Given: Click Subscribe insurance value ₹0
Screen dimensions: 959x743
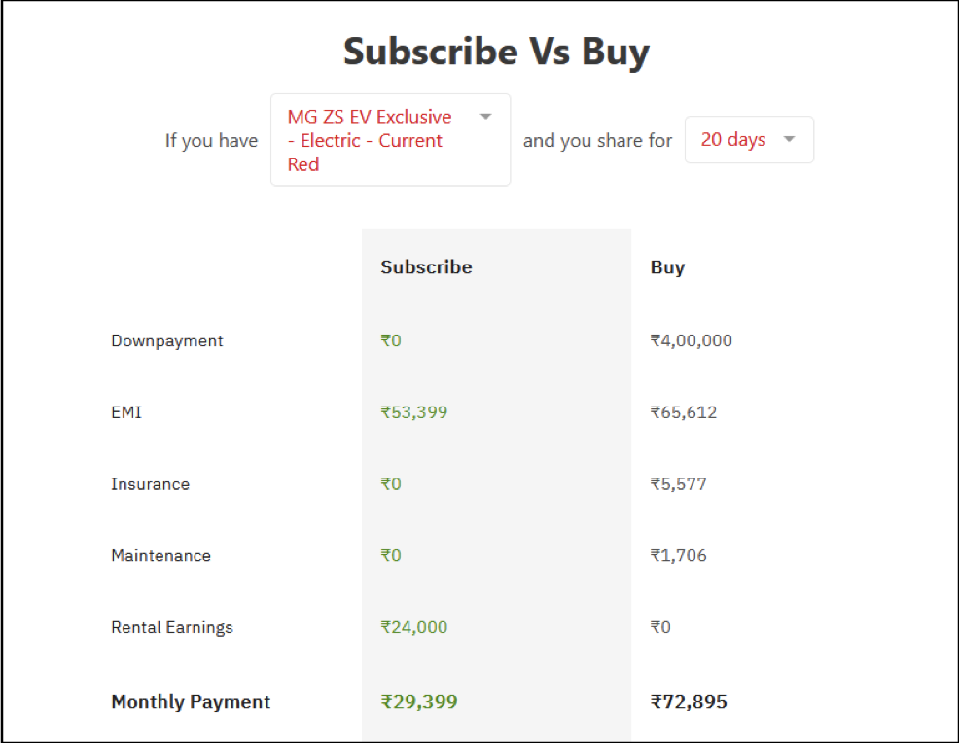Looking at the screenshot, I should pyautogui.click(x=391, y=484).
